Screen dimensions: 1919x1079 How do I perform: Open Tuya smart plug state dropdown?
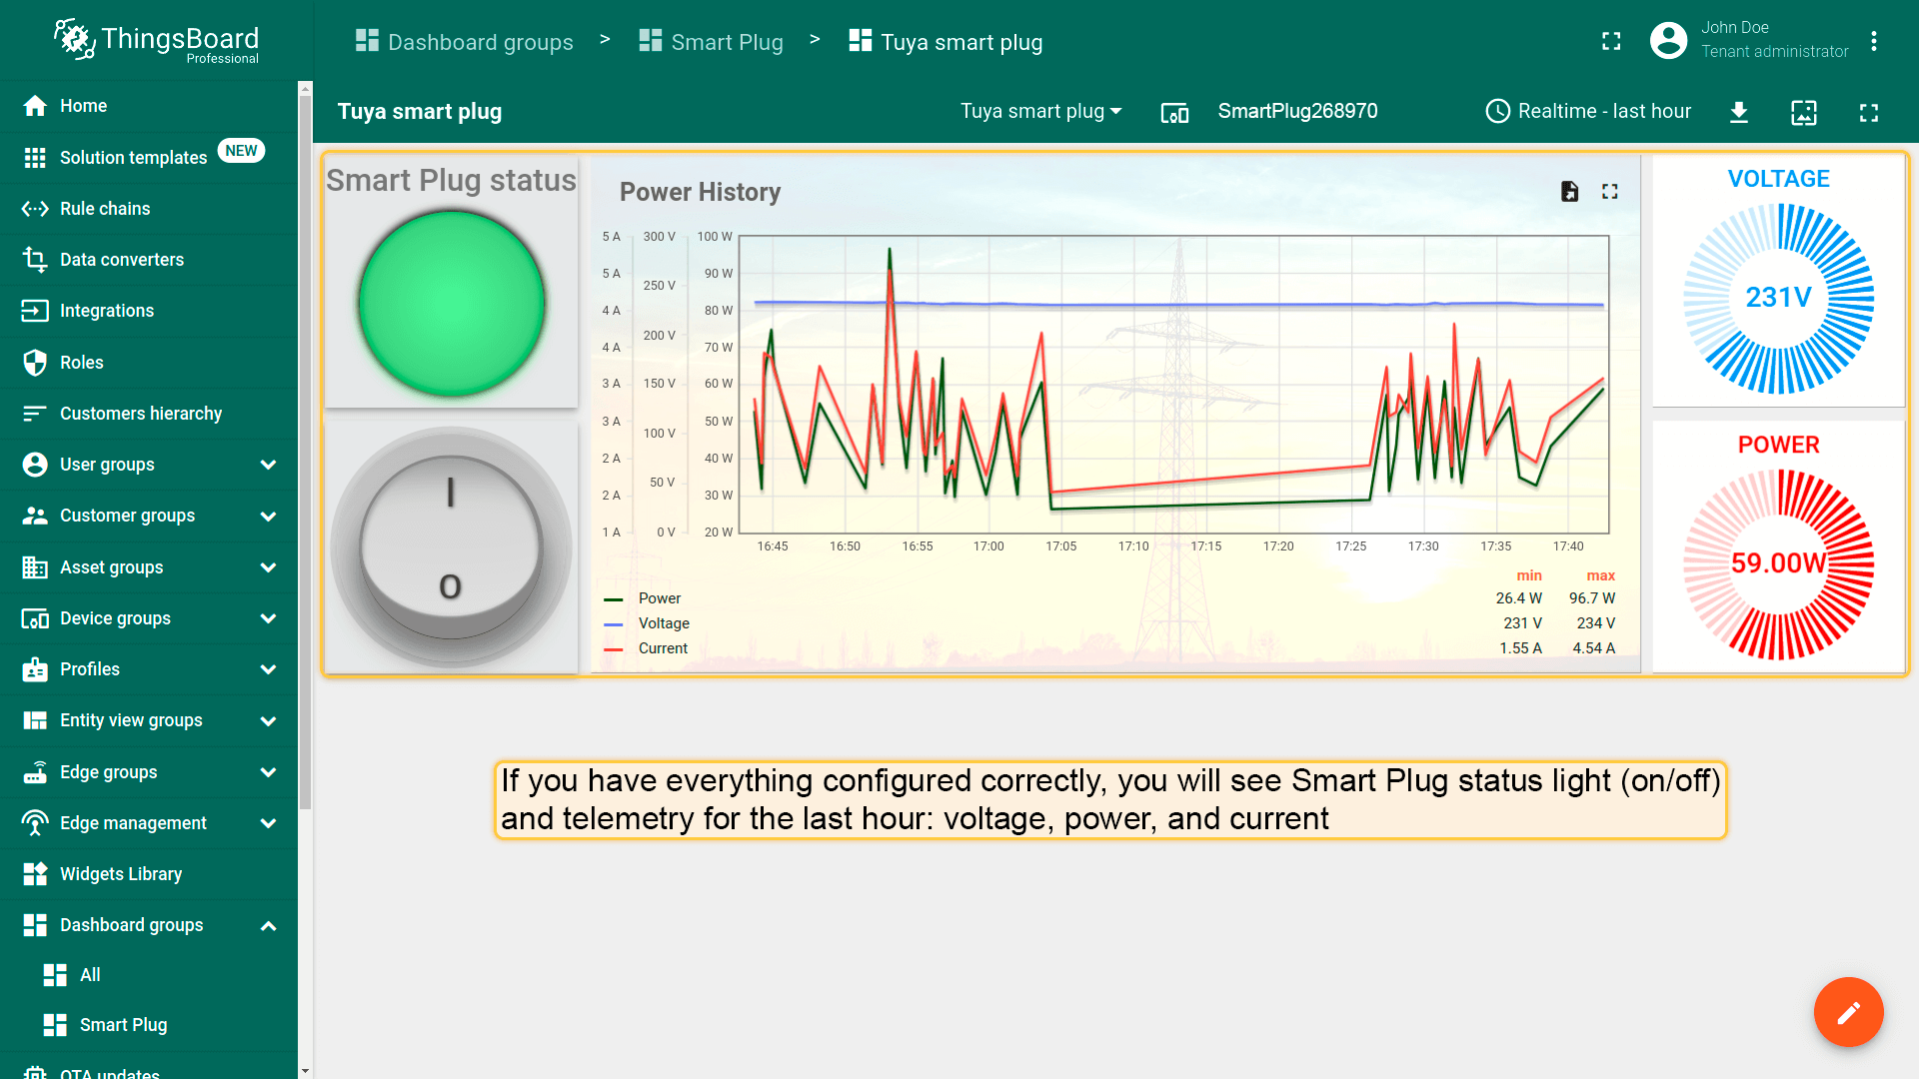tap(1040, 112)
